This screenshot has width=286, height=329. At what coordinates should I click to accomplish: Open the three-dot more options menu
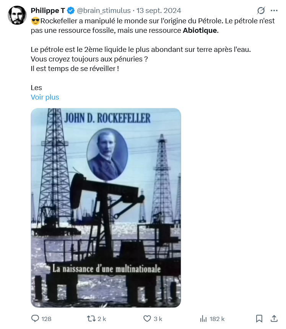[274, 10]
